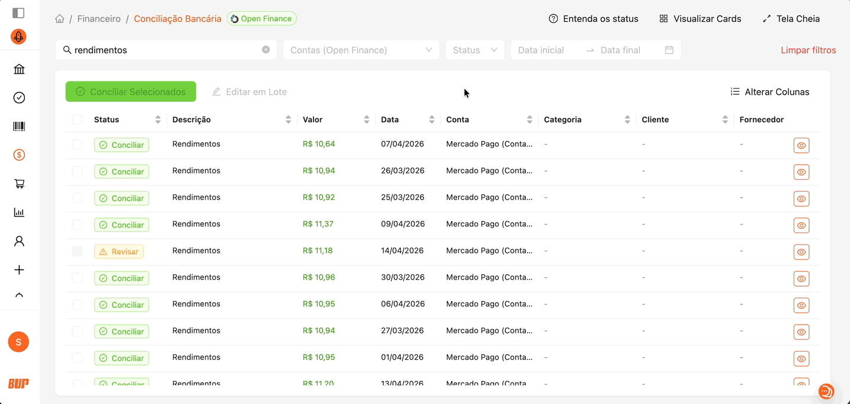Expand the Status filter dropdown
This screenshot has width=850, height=404.
click(474, 50)
